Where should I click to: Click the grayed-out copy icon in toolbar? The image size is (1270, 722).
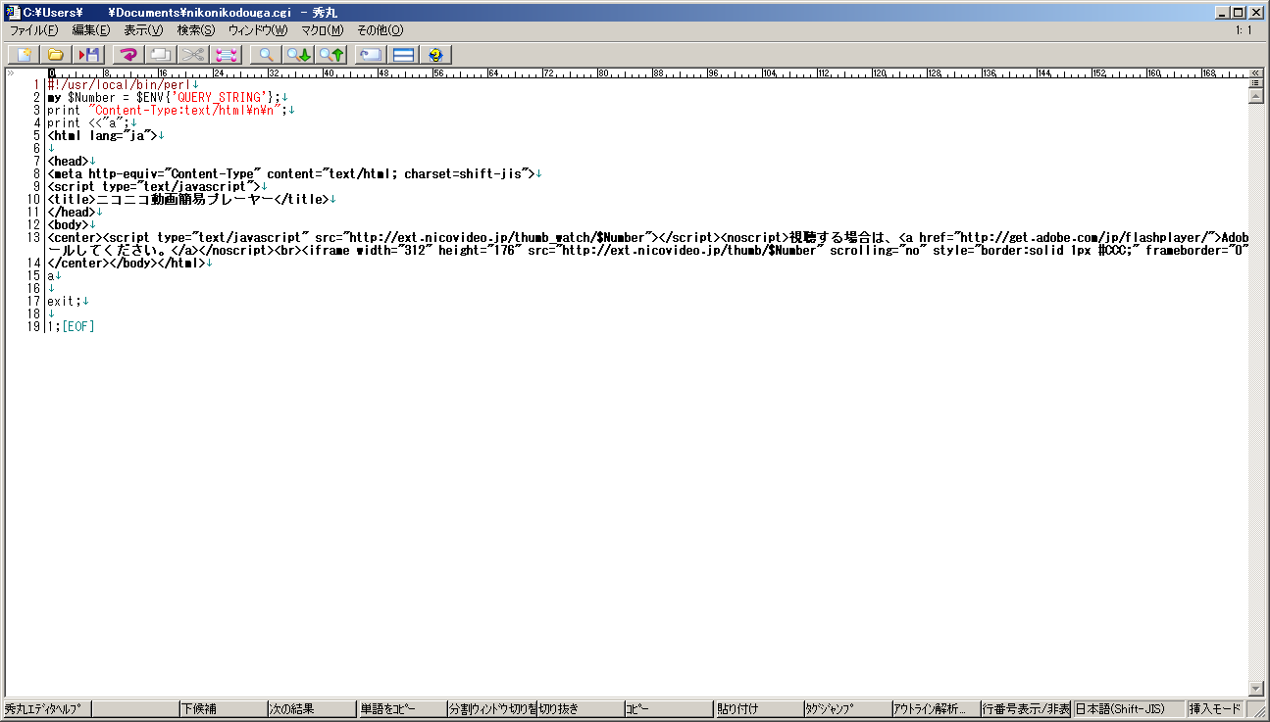click(161, 55)
